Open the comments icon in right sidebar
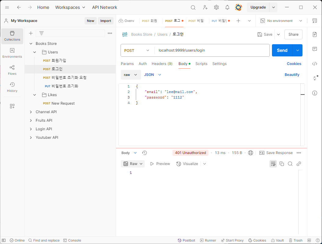322x244 pixels. 315,49
